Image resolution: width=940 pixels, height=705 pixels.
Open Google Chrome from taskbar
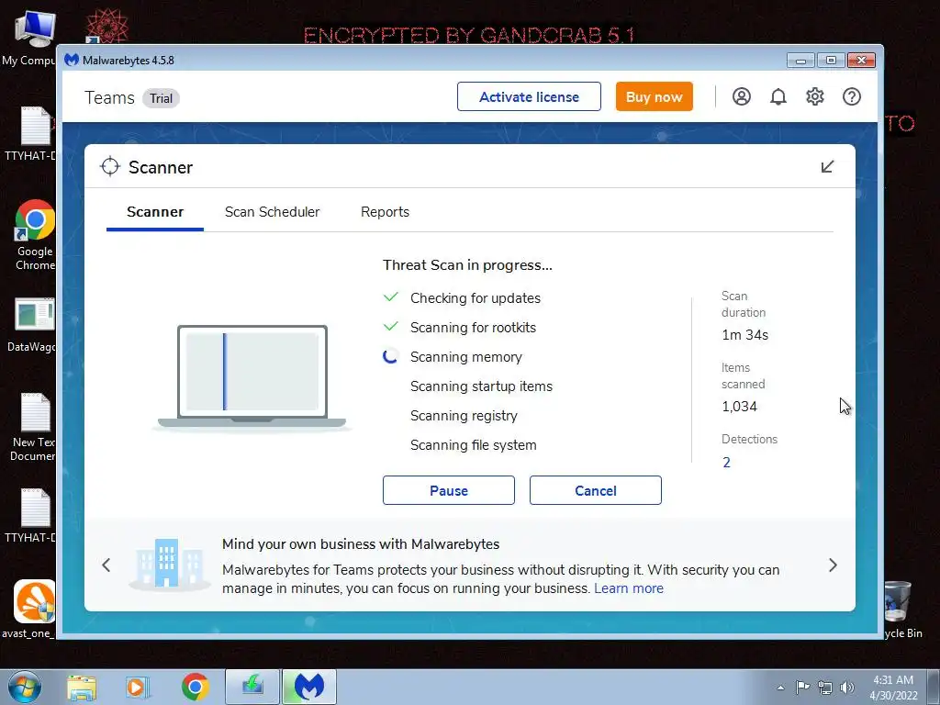click(x=195, y=687)
